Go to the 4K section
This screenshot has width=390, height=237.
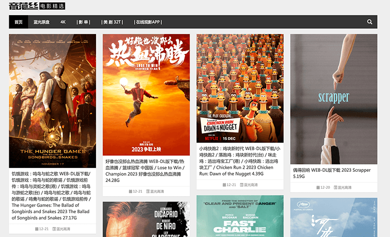[63, 22]
